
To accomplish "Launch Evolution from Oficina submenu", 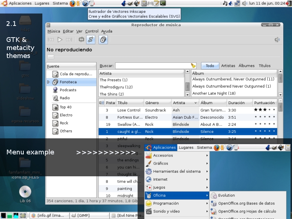I will [x=248, y=196].
